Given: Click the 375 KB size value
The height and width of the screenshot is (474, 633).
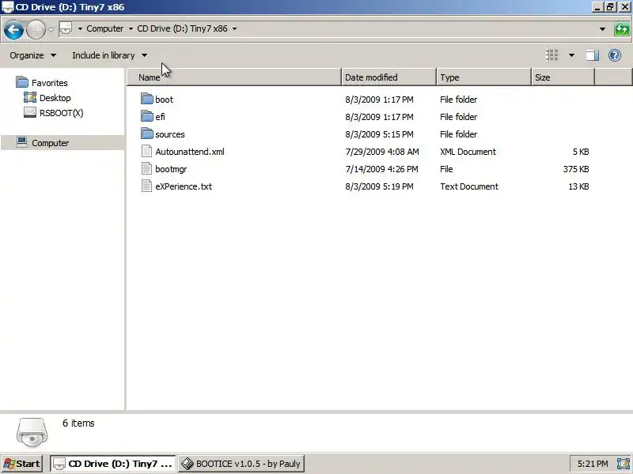Looking at the screenshot, I should click(576, 169).
